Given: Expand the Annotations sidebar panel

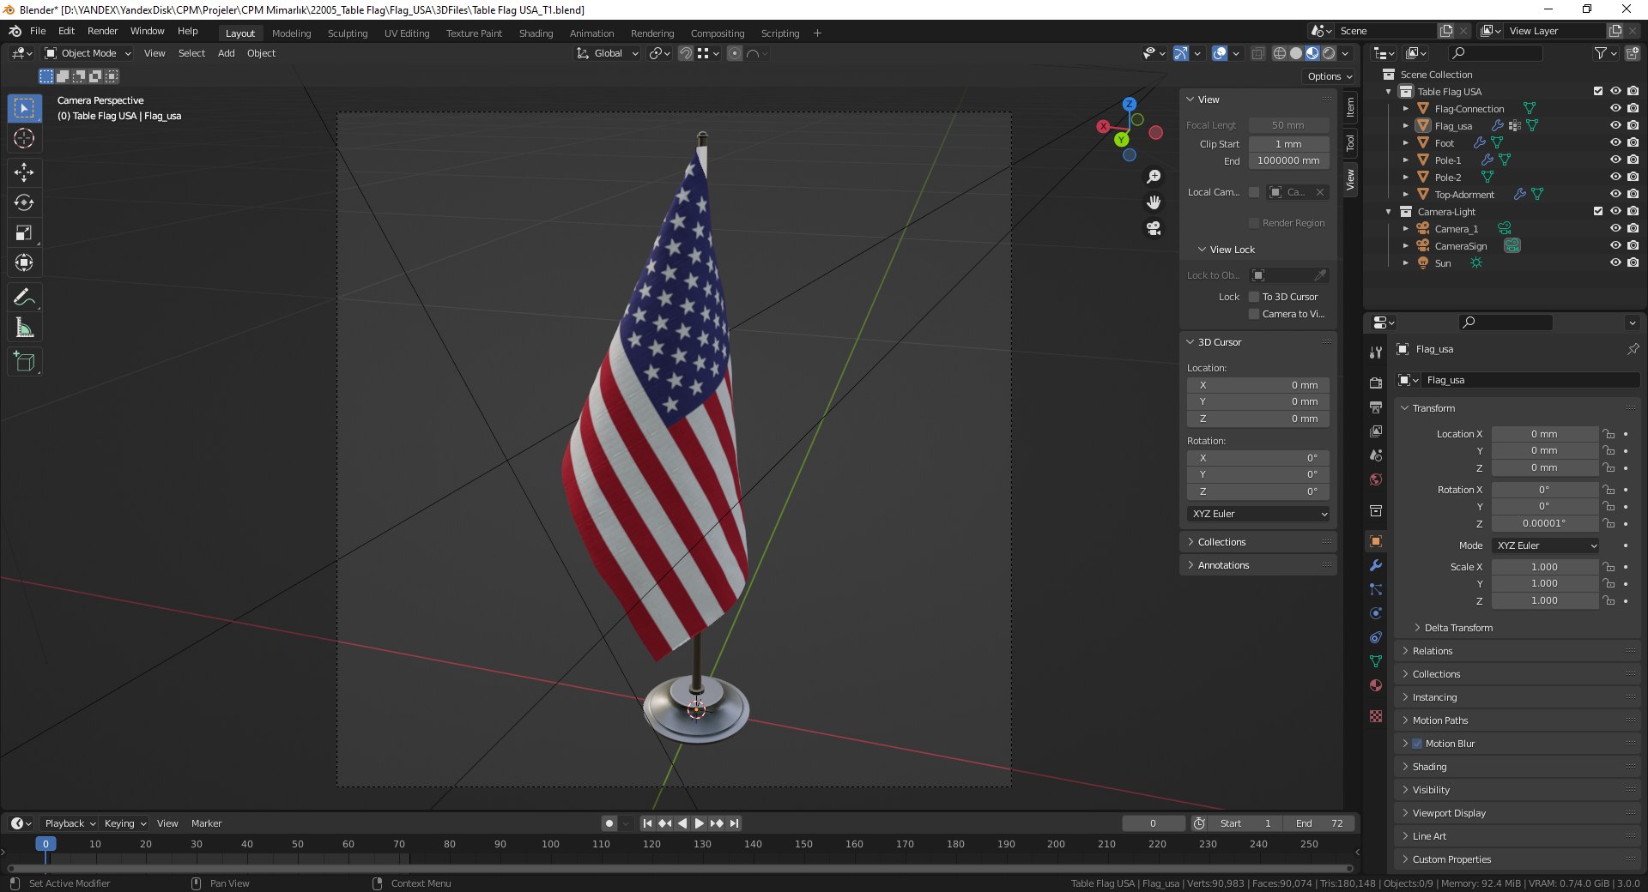Looking at the screenshot, I should (x=1223, y=565).
